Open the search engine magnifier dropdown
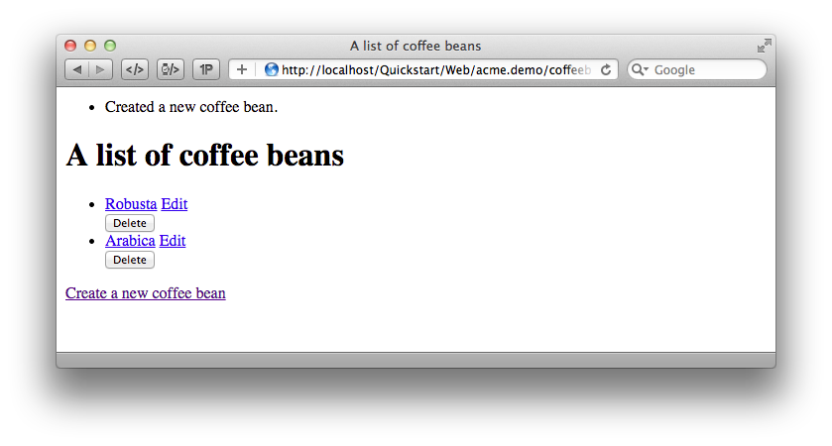This screenshot has height=446, width=832. point(640,70)
